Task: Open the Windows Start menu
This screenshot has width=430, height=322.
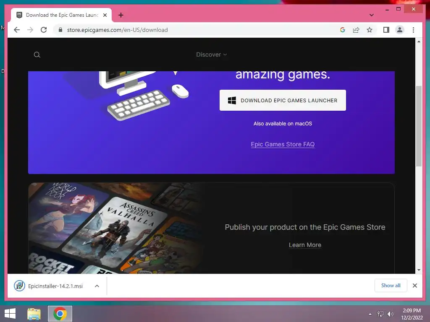Action: point(10,314)
